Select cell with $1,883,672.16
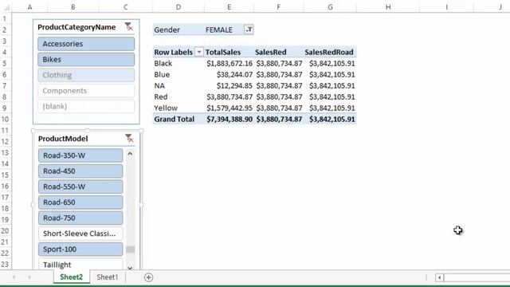This screenshot has width=510, height=287. (229, 63)
